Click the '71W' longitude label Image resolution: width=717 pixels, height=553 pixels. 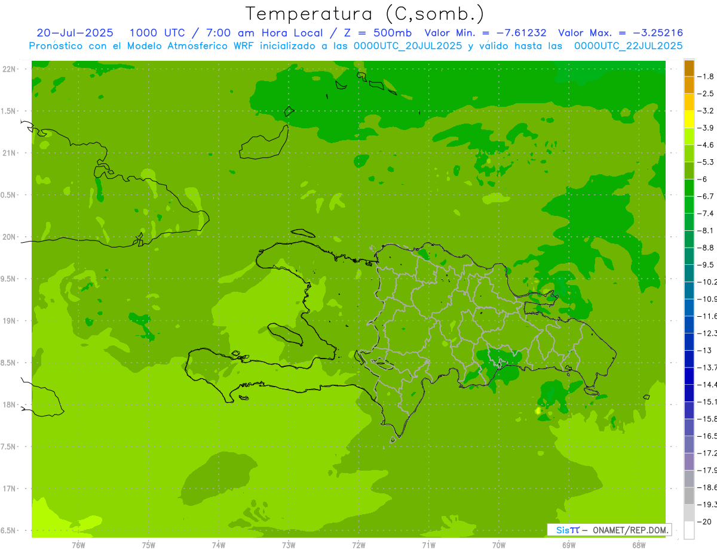coord(428,545)
